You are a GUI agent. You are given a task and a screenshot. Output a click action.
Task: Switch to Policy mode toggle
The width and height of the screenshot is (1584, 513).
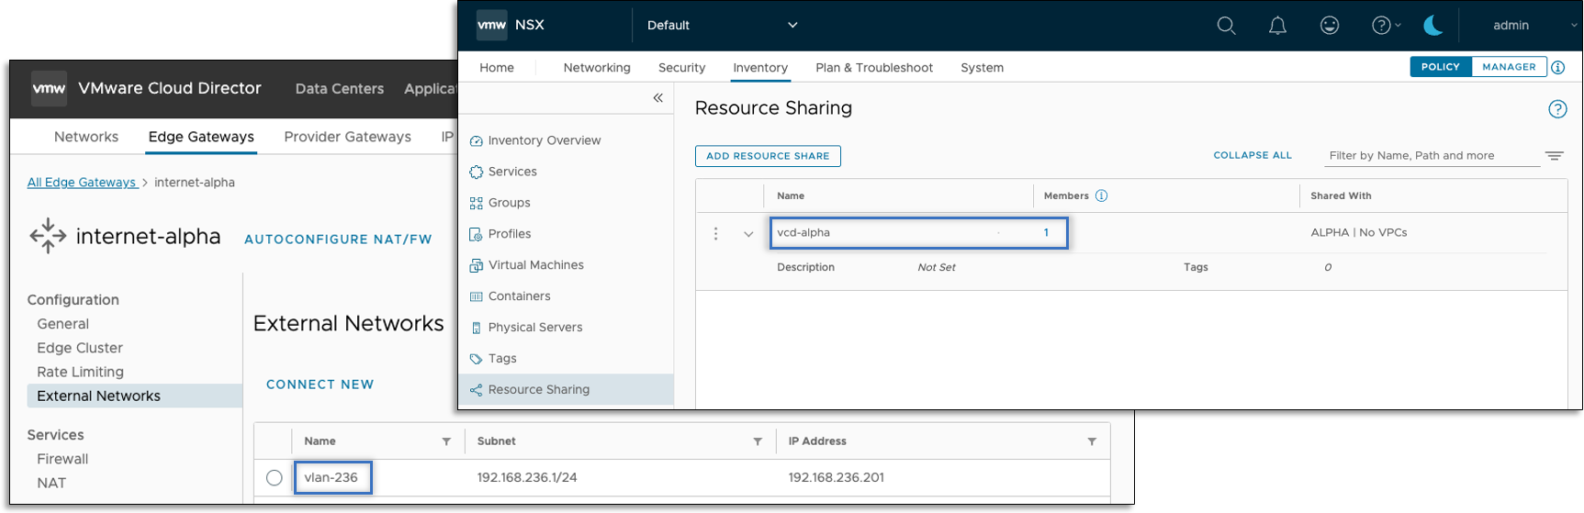(x=1440, y=67)
